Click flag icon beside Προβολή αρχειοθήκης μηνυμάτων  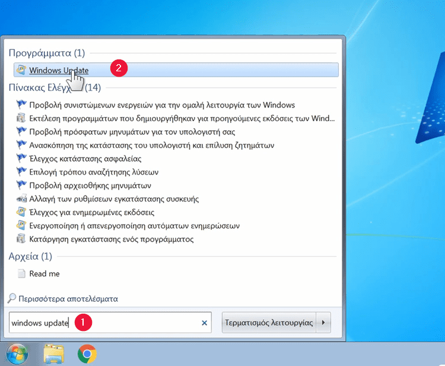coord(21,185)
